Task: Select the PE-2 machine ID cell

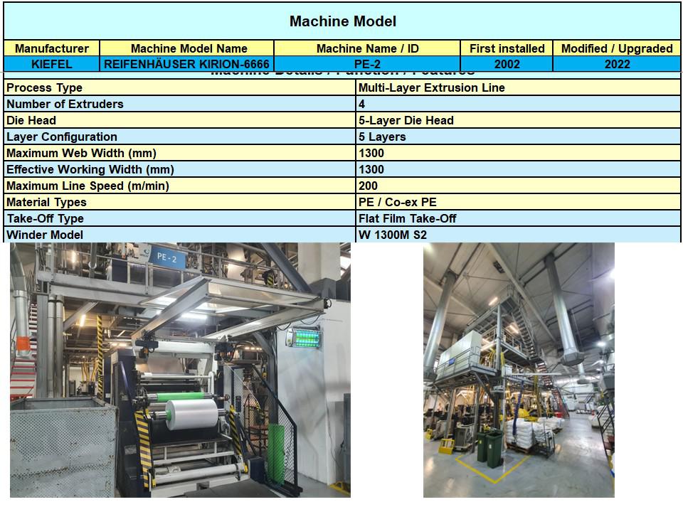Action: point(367,64)
